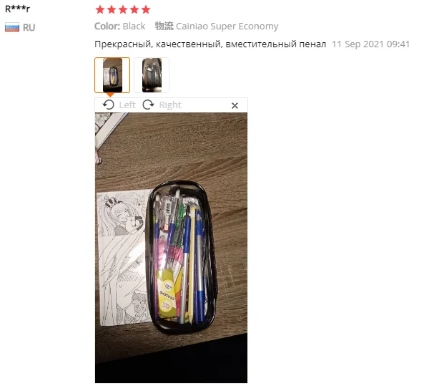This screenshot has width=429, height=386.
Task: Click the RU country label
Action: tap(29, 28)
